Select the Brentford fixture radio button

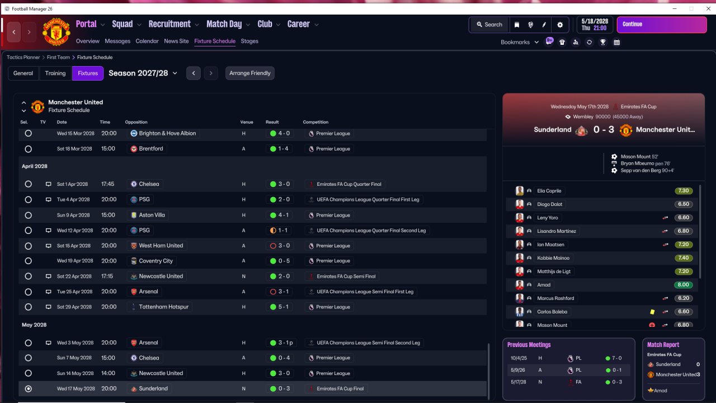click(28, 149)
